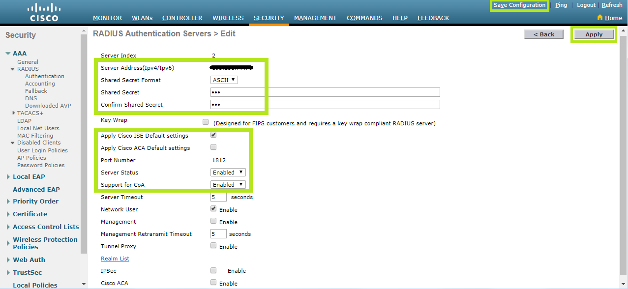This screenshot has width=628, height=289.
Task: Open the Shared Secret Format dropdown
Action: 224,80
